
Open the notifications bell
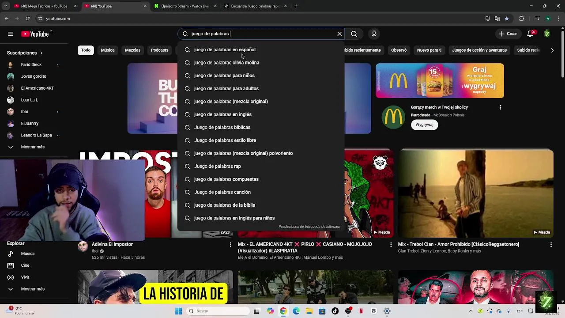531,34
